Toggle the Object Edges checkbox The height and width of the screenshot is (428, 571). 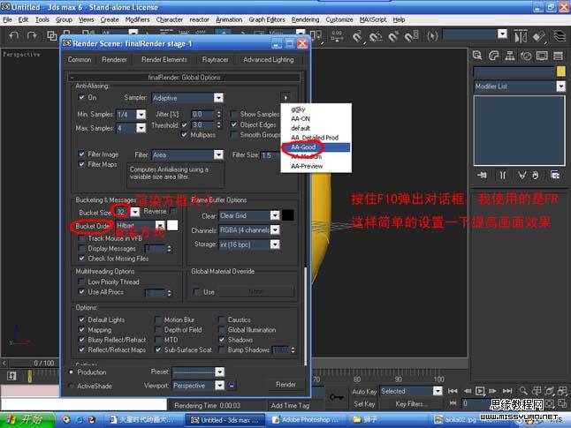click(x=233, y=124)
